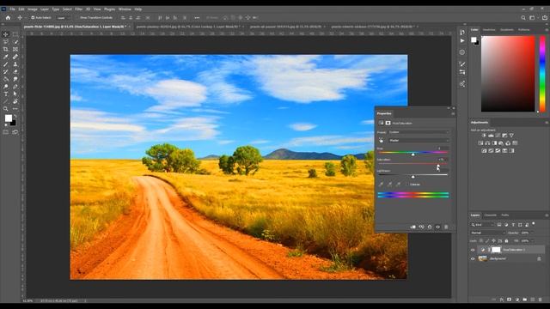Activate the on-image adjustment hand tool
Image resolution: width=550 pixels, height=309 pixels.
pos(382,140)
